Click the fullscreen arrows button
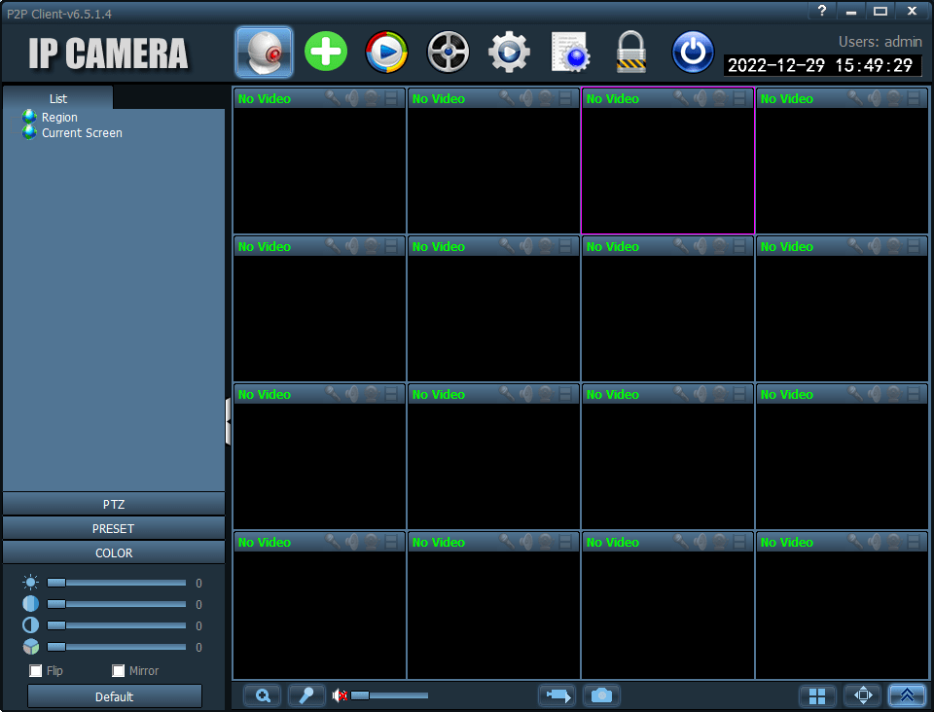Viewport: 934px width, 712px height. coord(863,695)
